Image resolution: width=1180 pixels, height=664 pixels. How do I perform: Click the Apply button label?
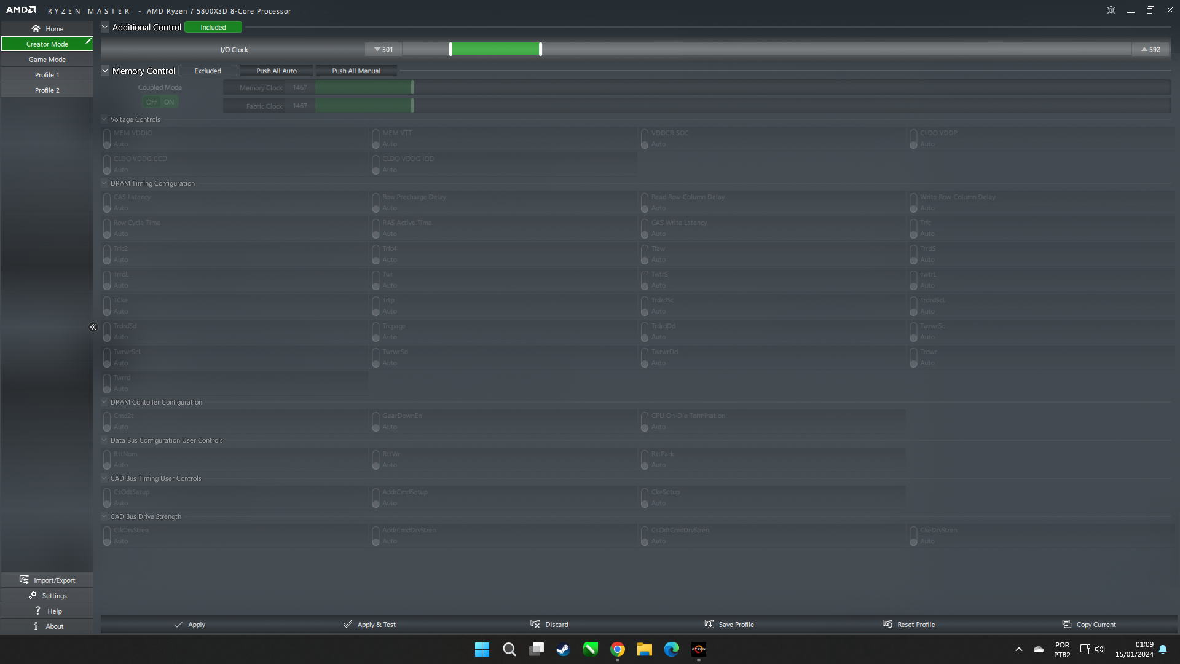point(197,625)
